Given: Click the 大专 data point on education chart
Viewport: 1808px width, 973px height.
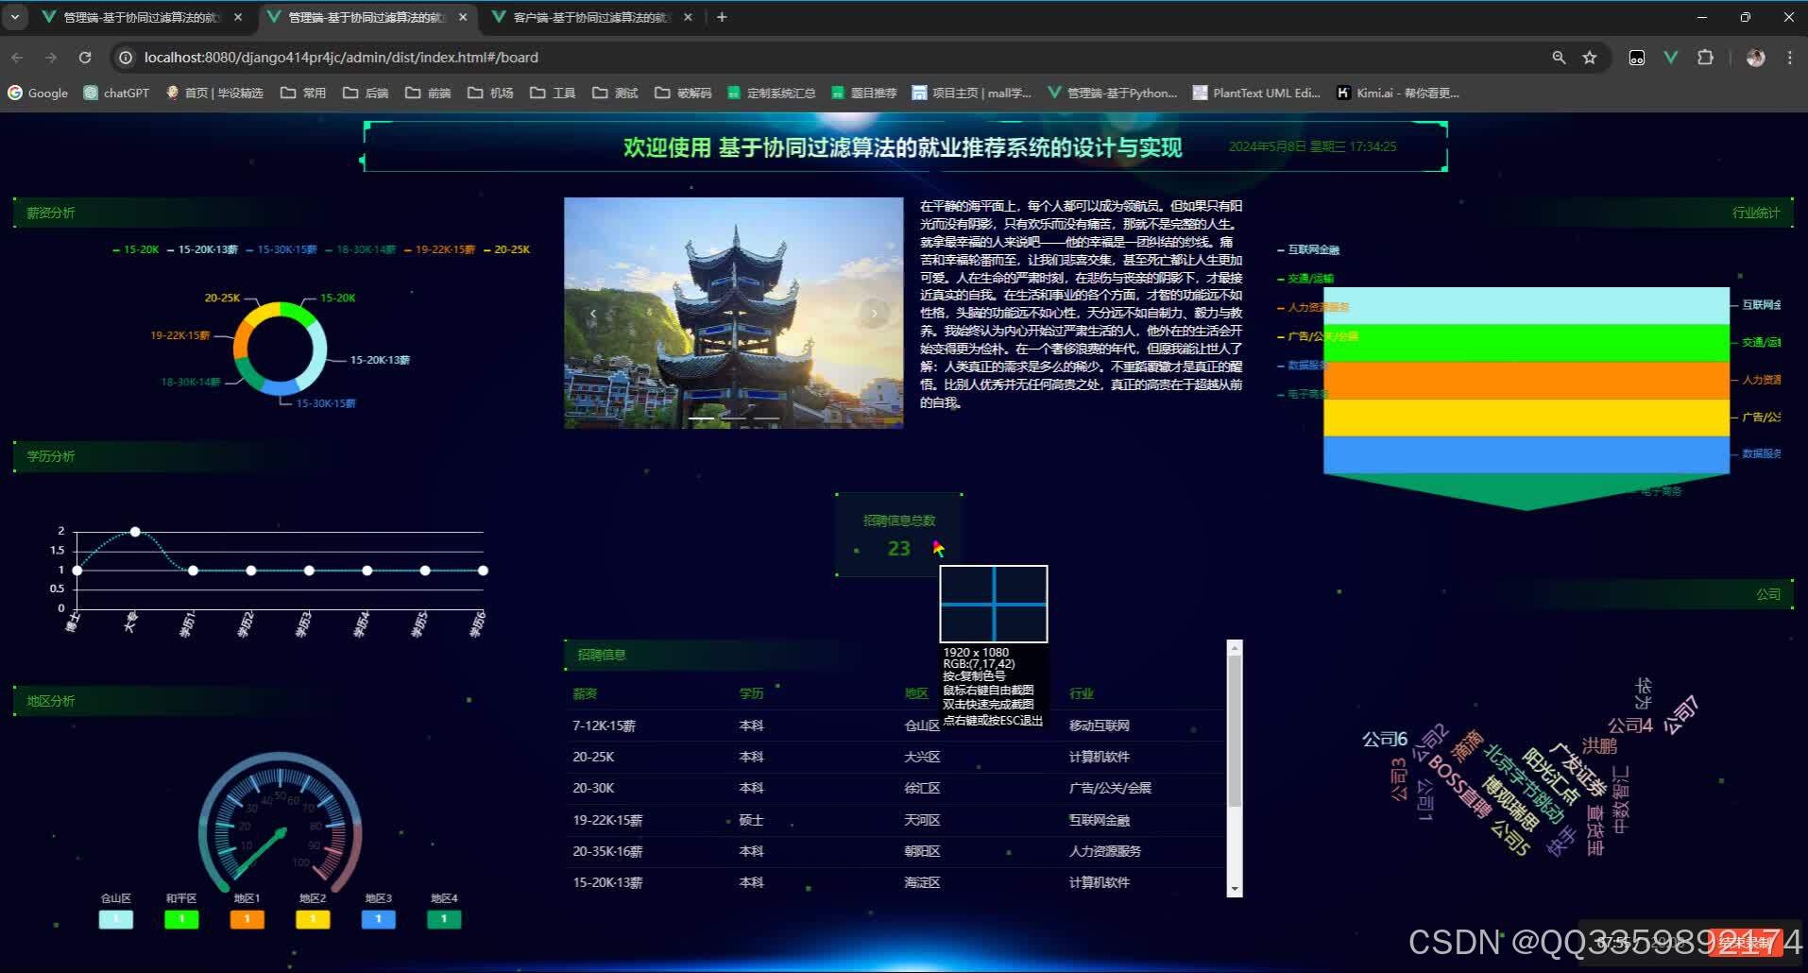Looking at the screenshot, I should coord(135,532).
